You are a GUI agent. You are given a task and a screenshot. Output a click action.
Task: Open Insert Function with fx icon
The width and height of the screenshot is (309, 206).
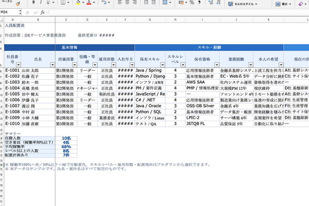point(42,12)
